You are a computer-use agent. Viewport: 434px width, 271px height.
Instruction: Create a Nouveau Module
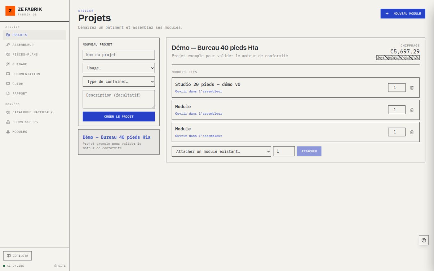403,14
